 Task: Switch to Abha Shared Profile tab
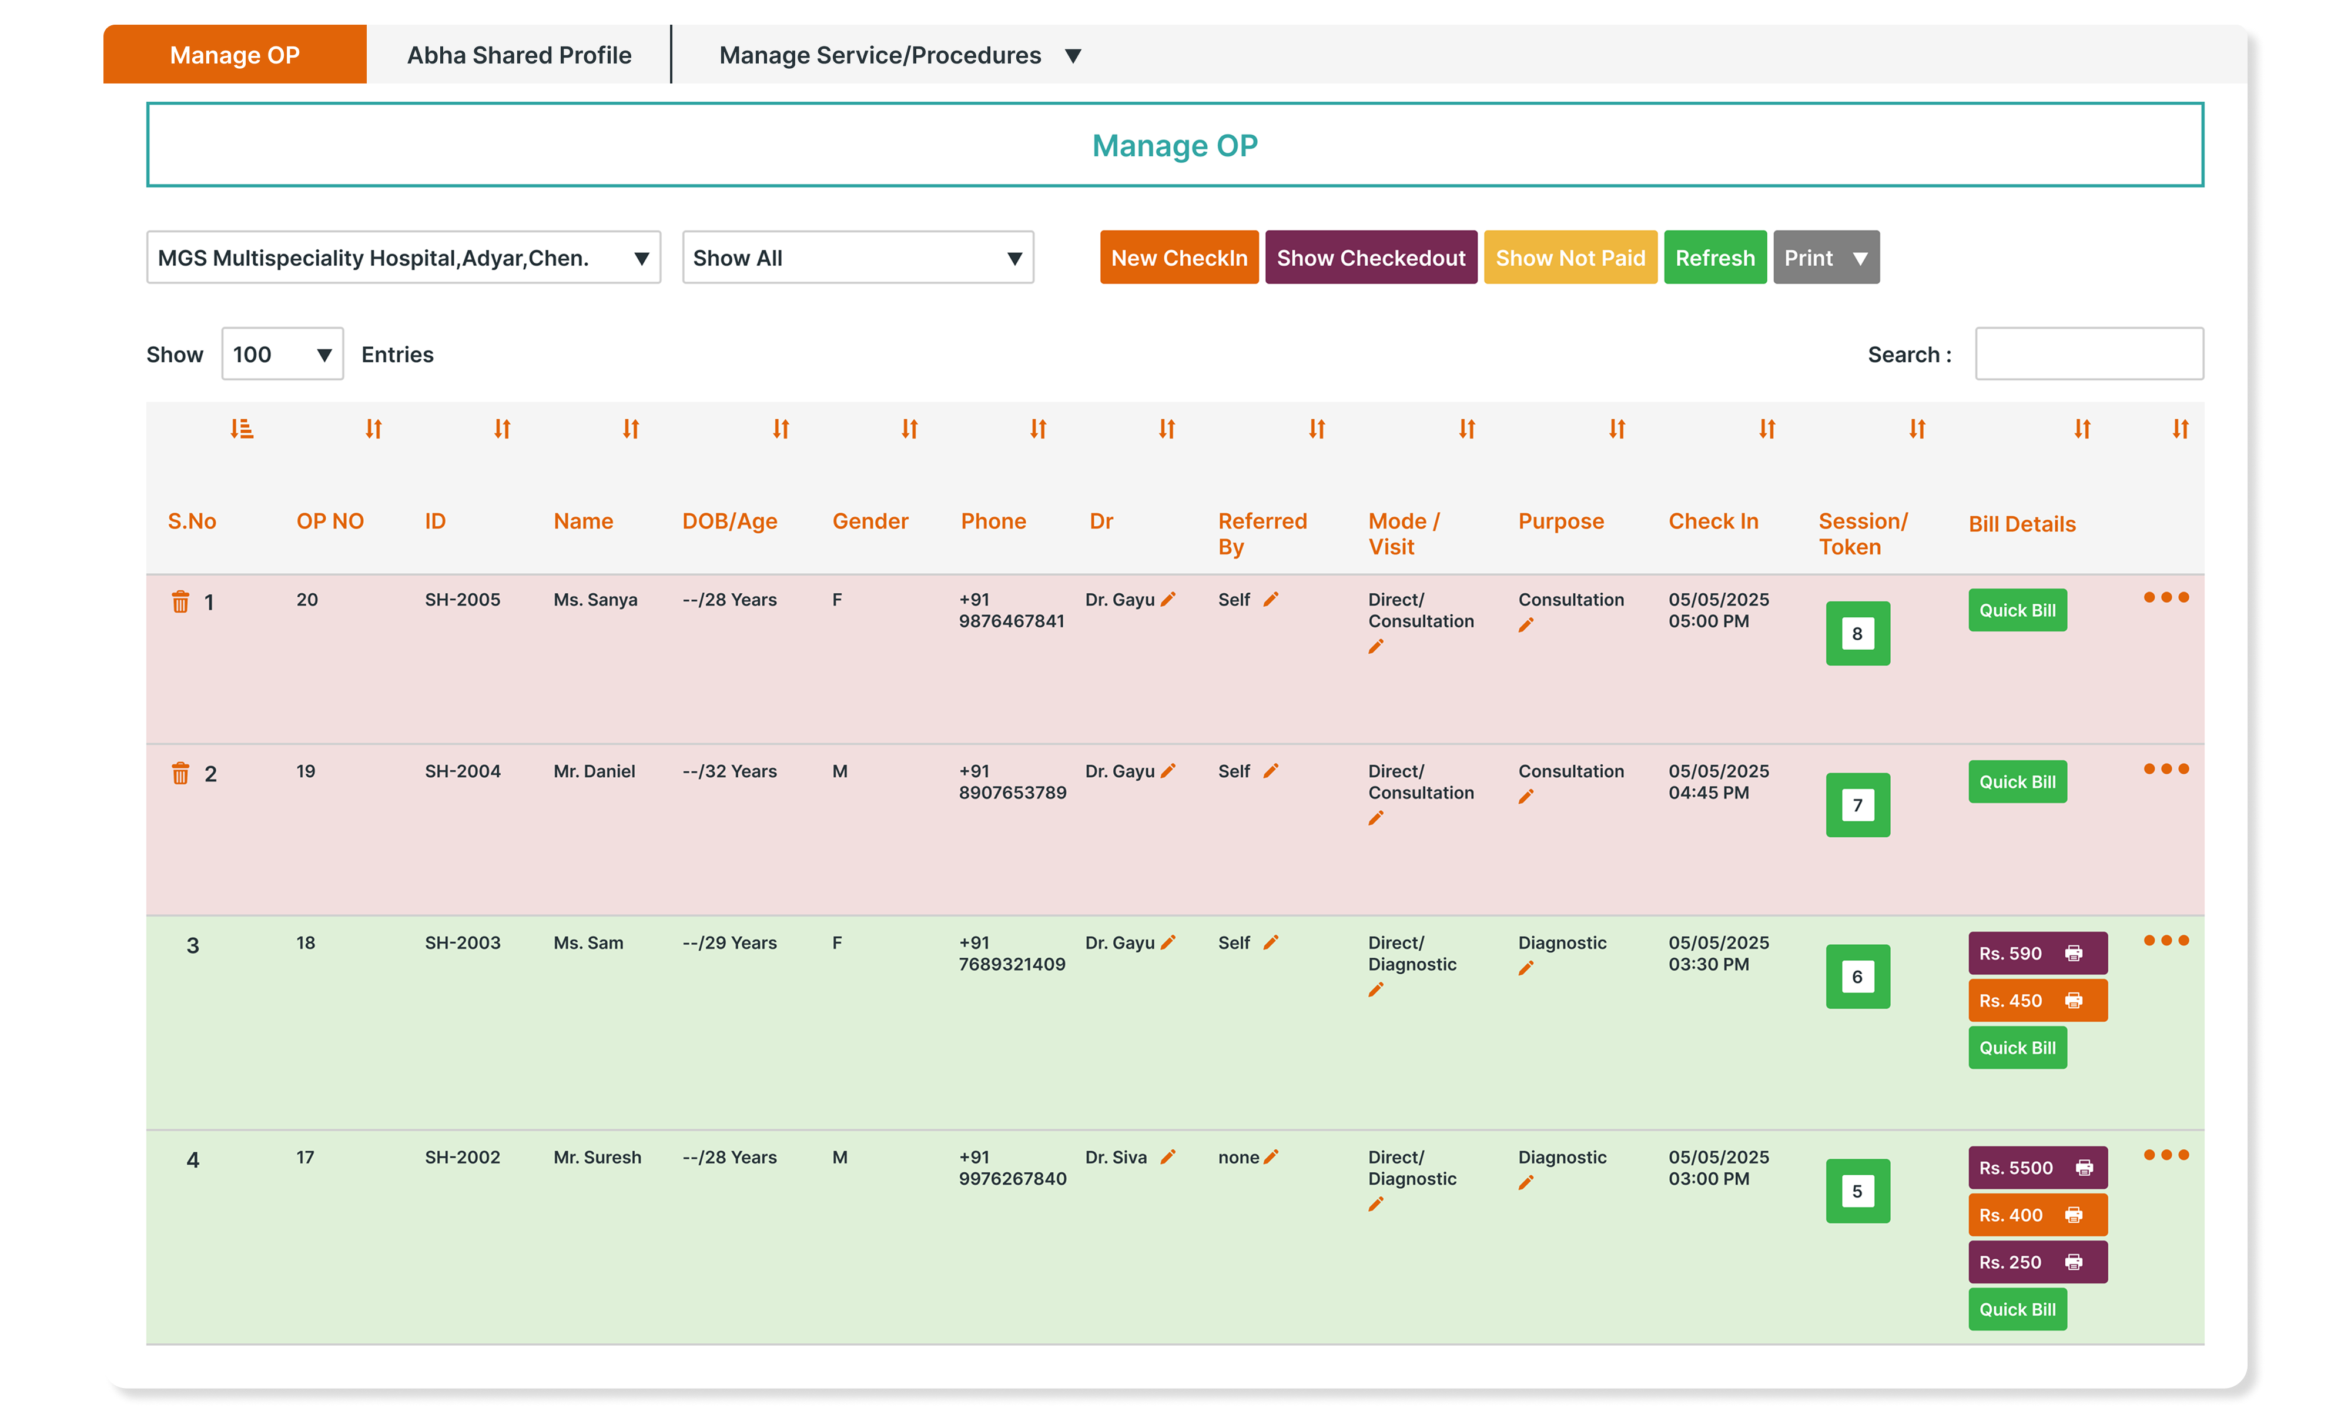tap(519, 55)
